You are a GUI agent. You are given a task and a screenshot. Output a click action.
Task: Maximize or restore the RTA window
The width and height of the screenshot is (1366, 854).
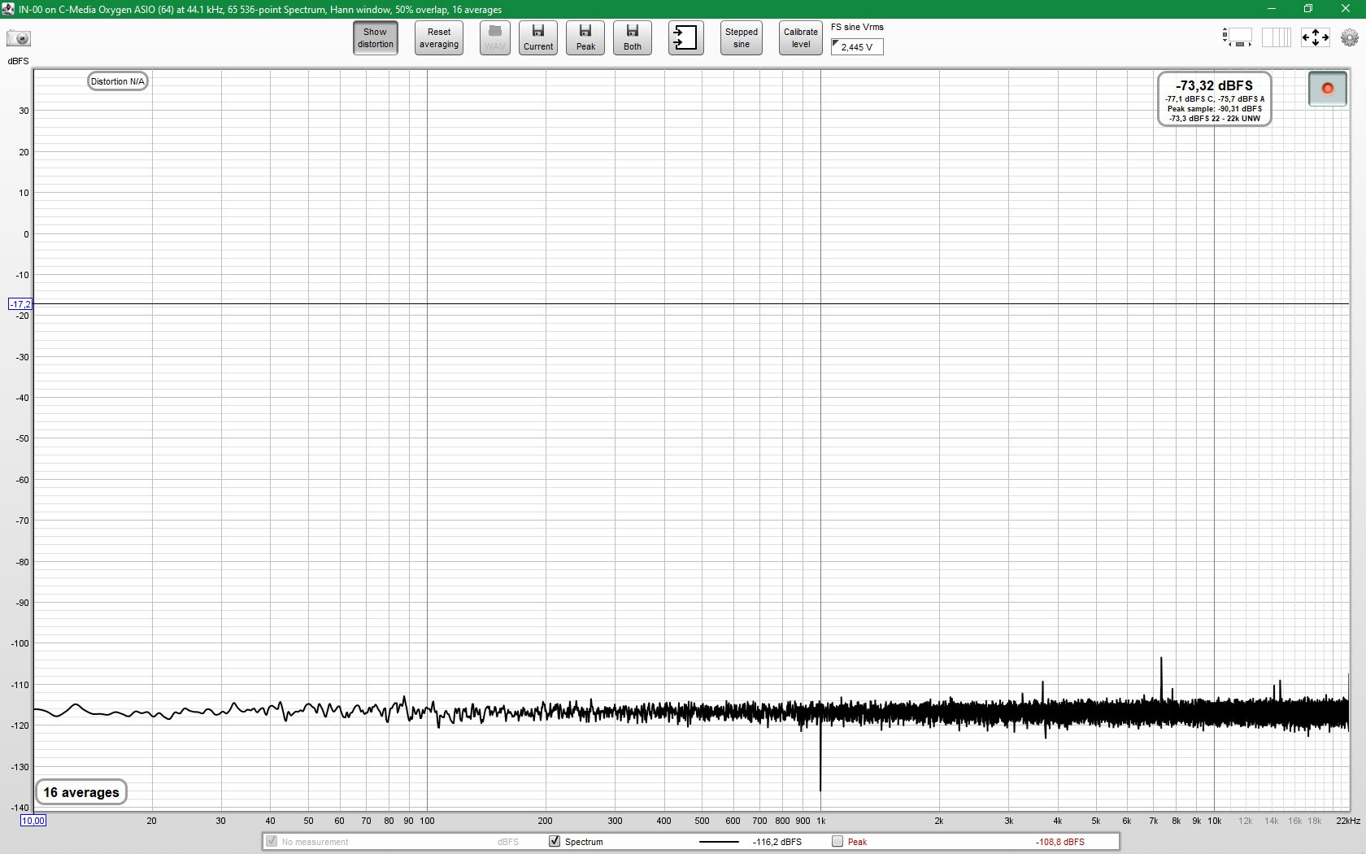click(1308, 9)
